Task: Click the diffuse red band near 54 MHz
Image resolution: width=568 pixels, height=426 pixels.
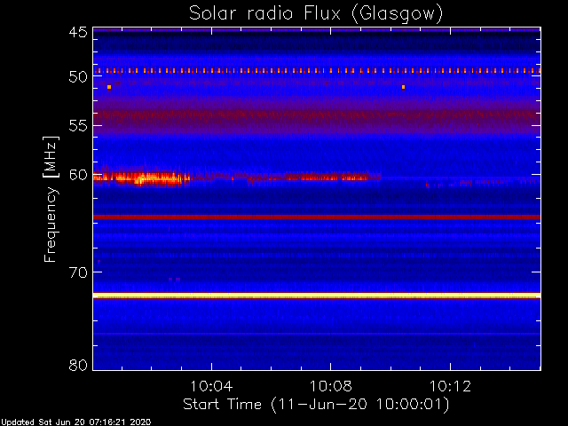Action: coord(317,116)
